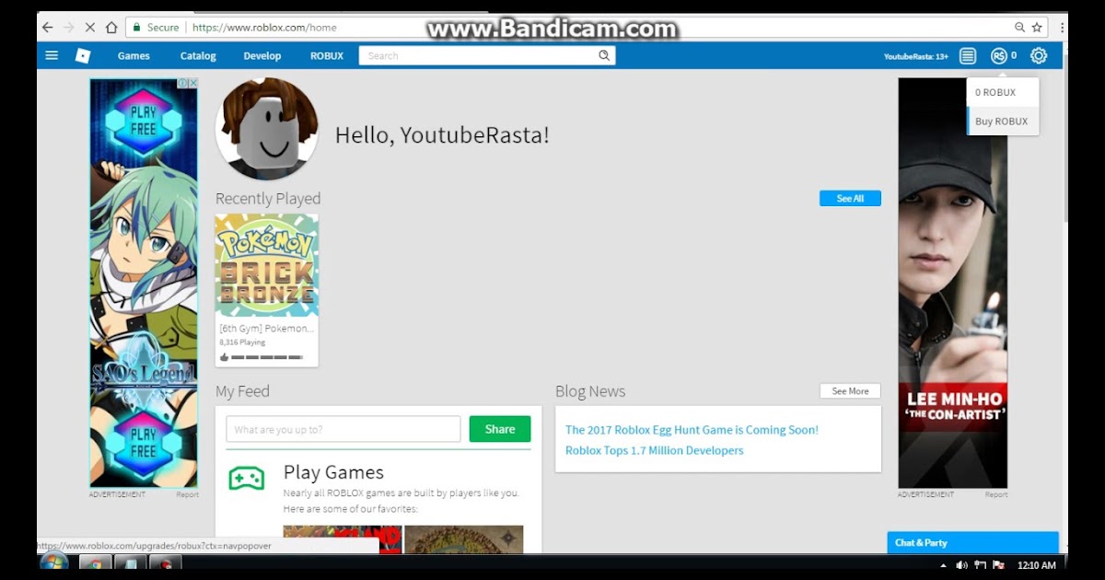
Task: Stop page loading with X button
Action: click(90, 28)
